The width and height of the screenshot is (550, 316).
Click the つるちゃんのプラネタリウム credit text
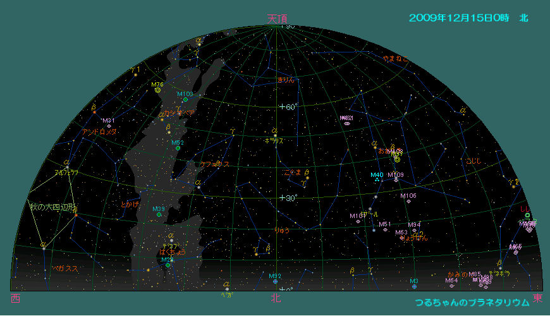point(472,303)
